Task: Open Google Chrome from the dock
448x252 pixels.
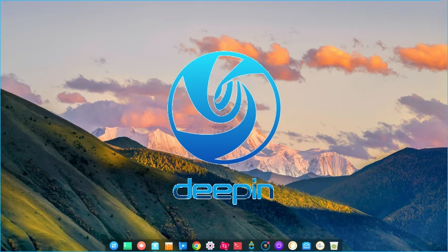Action: click(196, 246)
